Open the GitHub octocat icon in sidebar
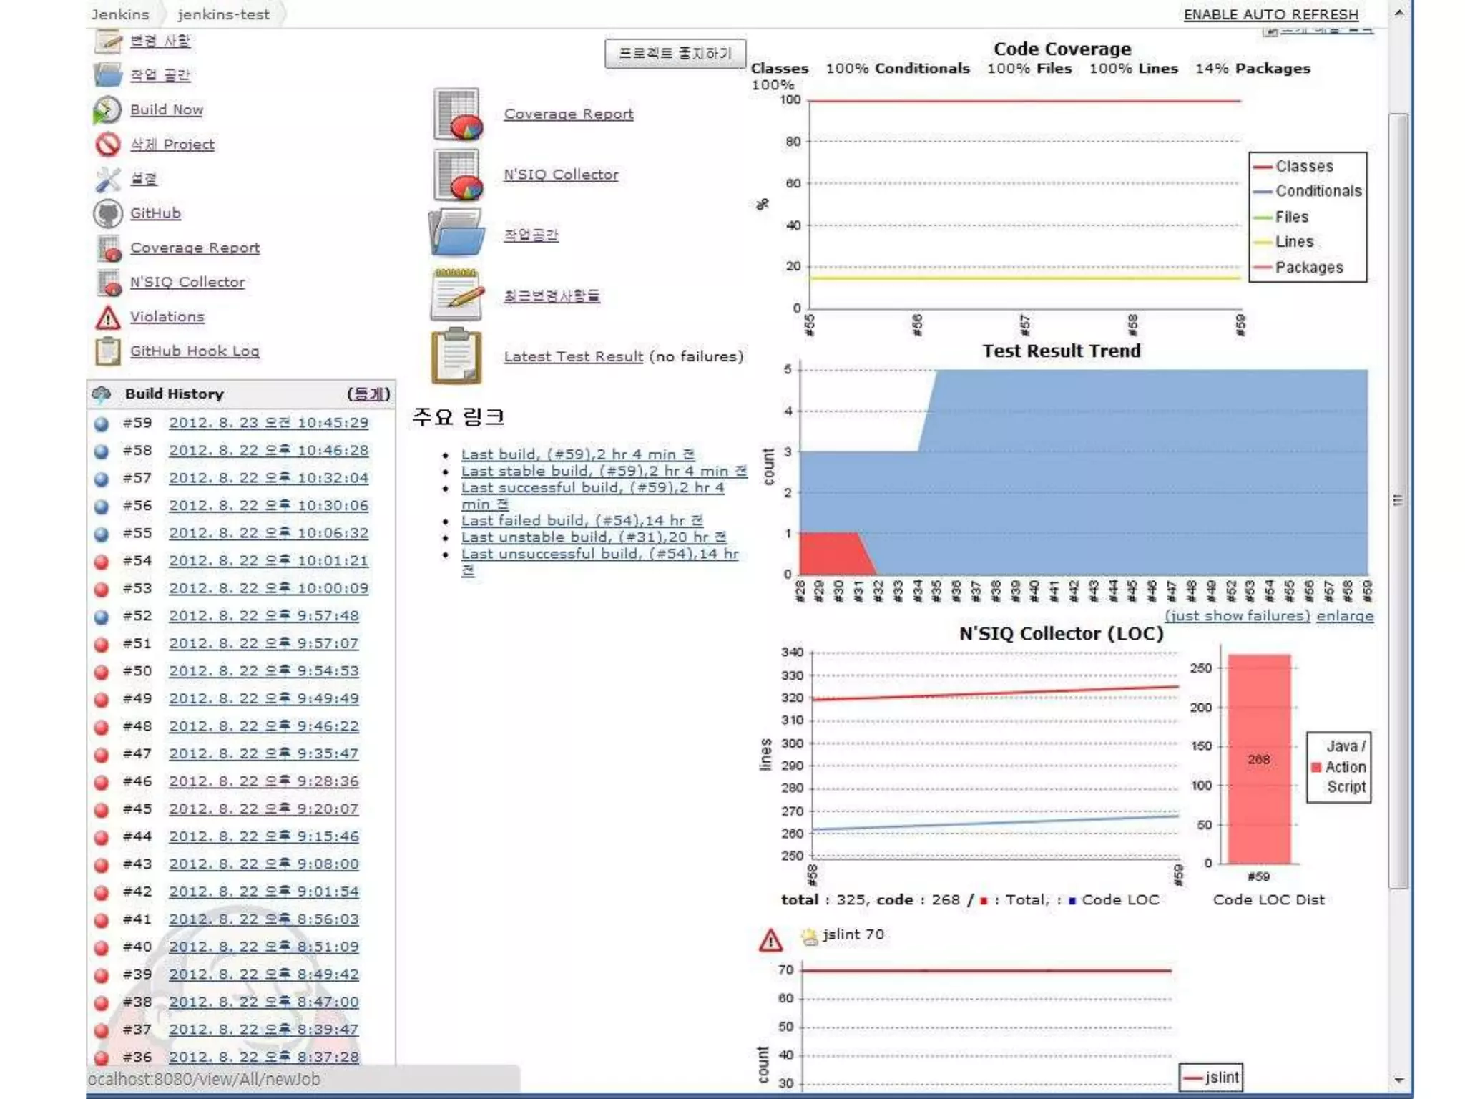Viewport: 1465px width, 1099px height. pyautogui.click(x=107, y=213)
